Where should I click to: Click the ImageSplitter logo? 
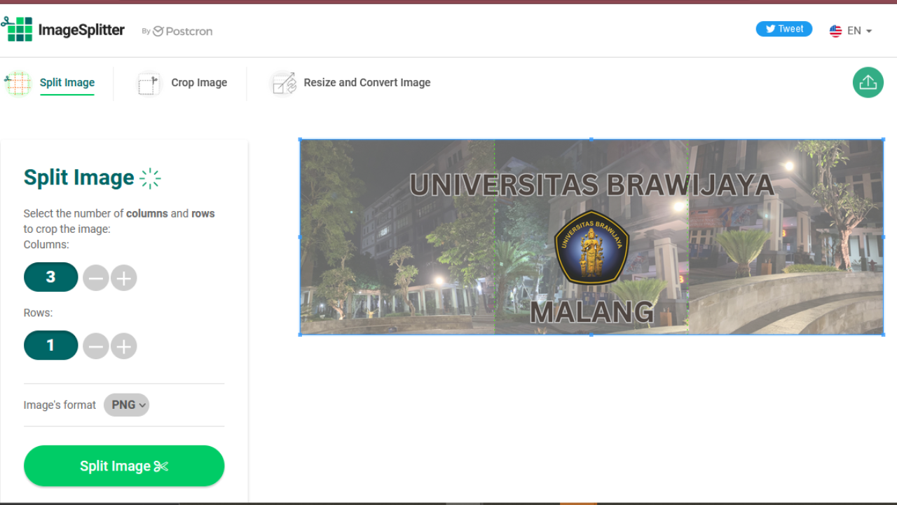pos(63,29)
